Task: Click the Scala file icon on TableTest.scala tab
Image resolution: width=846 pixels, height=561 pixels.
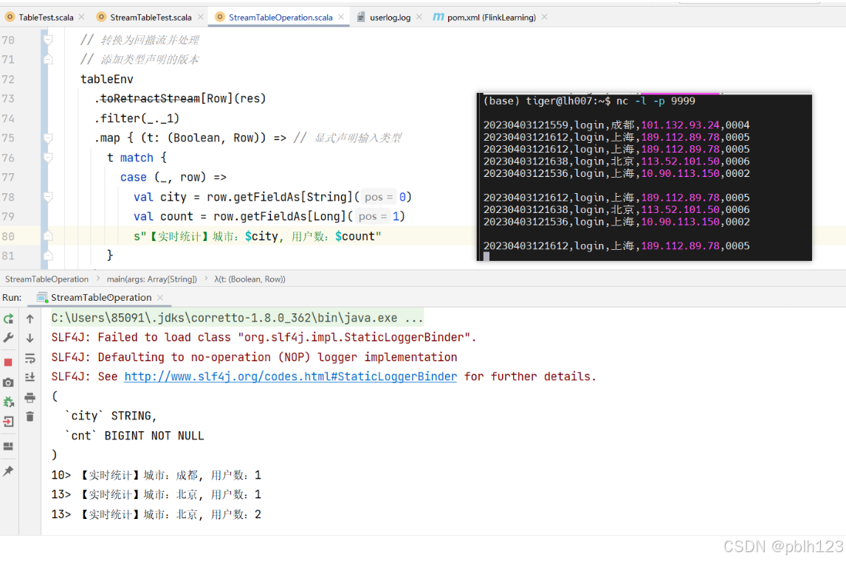Action: [x=10, y=17]
